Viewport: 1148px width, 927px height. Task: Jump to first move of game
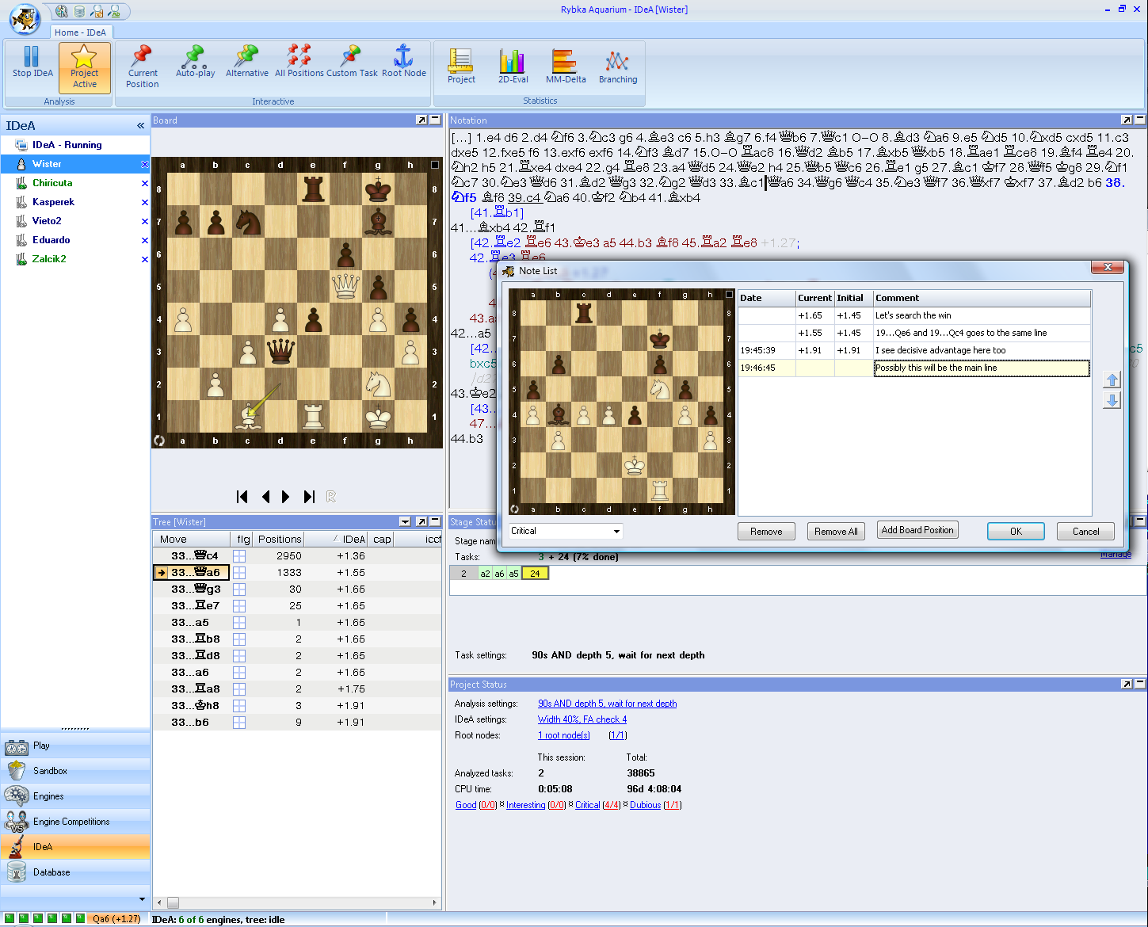pyautogui.click(x=242, y=497)
